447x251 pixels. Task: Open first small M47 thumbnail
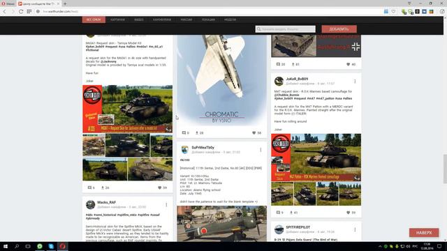[282, 194]
